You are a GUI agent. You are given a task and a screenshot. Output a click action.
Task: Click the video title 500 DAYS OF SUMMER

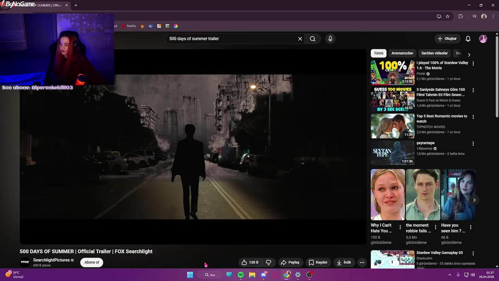coord(86,251)
